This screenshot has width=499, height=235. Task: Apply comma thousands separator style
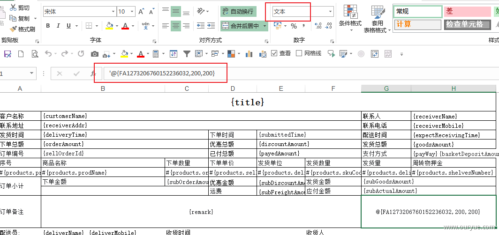(303, 26)
